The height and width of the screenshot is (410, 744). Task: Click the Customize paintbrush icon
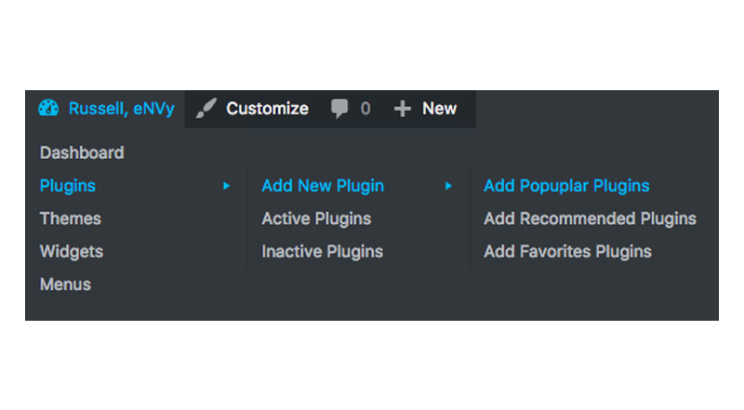[206, 109]
